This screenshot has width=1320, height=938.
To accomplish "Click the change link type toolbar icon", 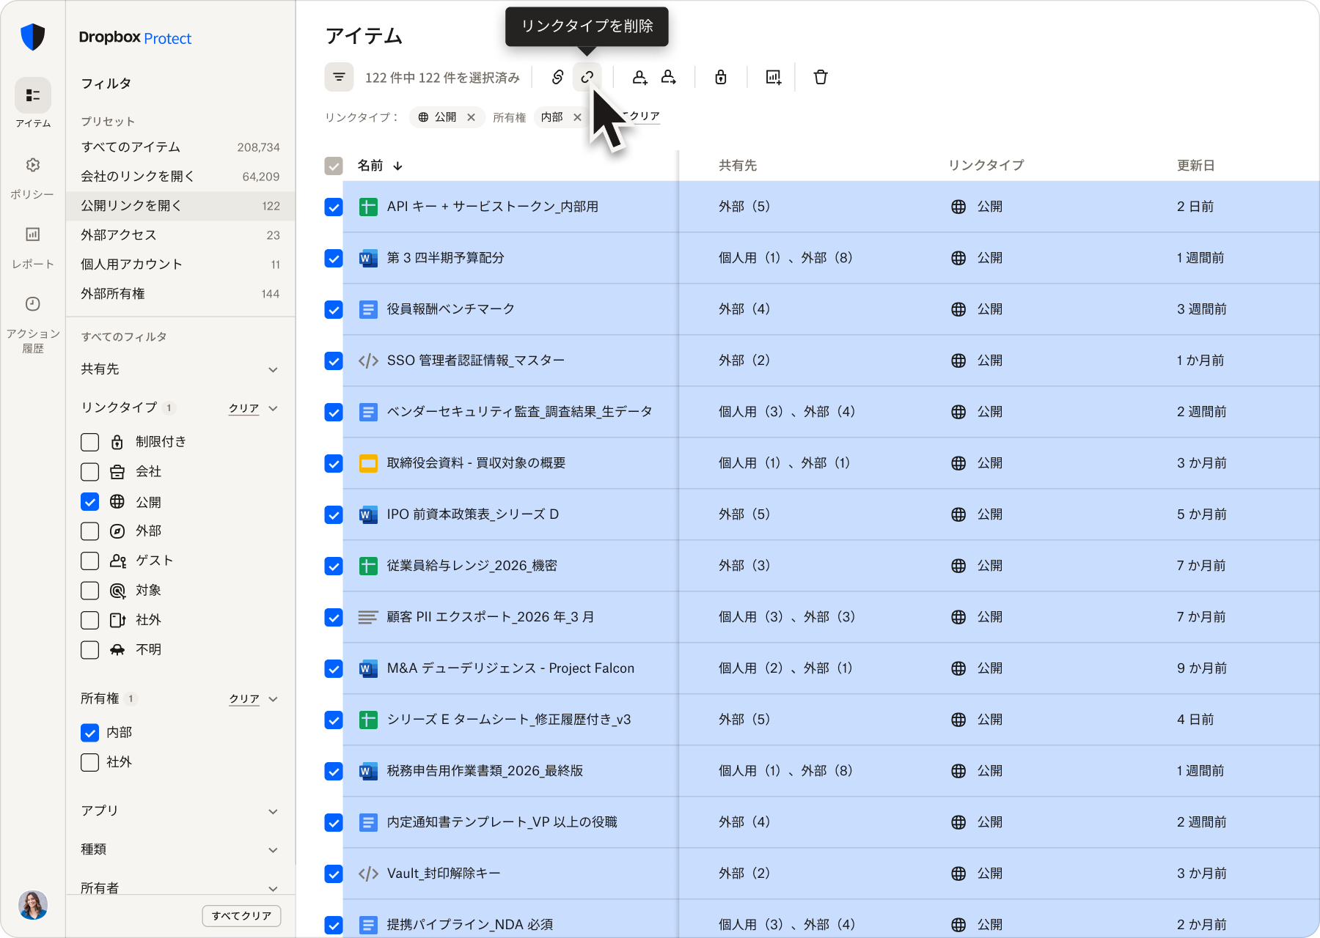I will tap(557, 77).
